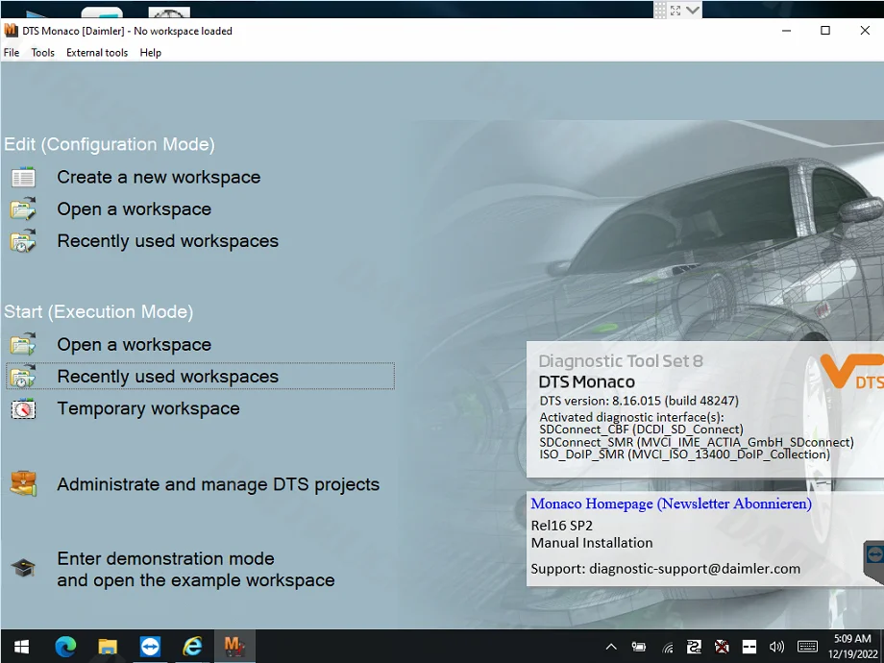Open the Windows Start menu
This screenshot has width=884, height=663.
(x=21, y=647)
